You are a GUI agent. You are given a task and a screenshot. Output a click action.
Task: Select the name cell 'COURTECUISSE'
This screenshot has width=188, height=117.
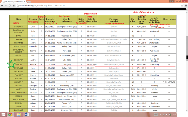[19, 46]
